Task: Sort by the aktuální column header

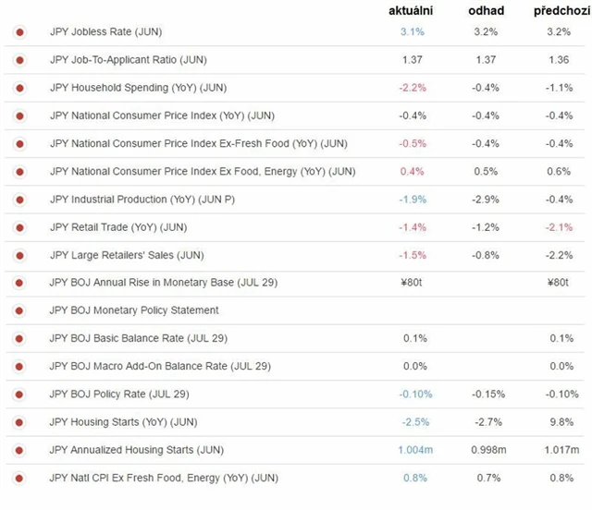Action: click(x=412, y=11)
